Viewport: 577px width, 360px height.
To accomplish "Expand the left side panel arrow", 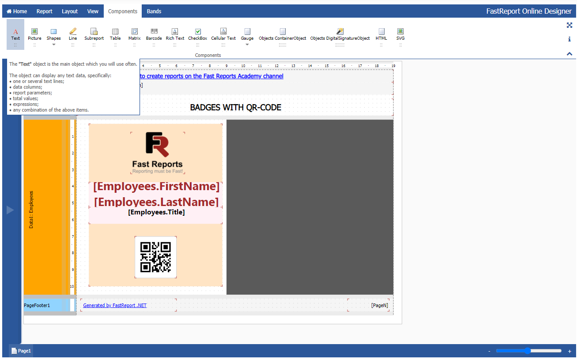I will 10,210.
